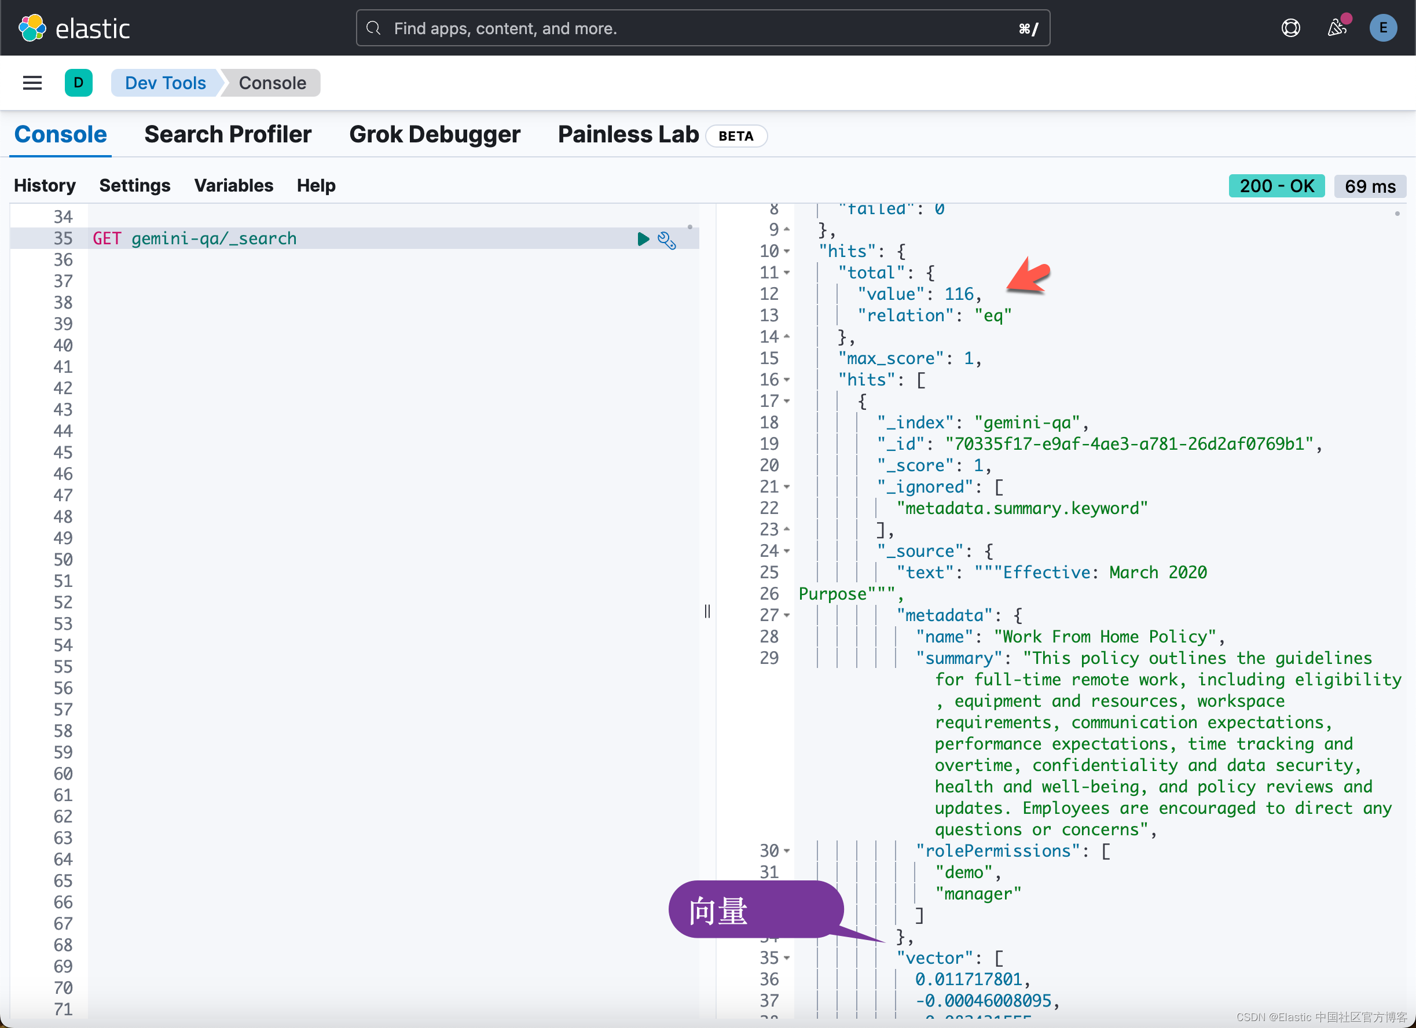Image resolution: width=1416 pixels, height=1028 pixels.
Task: Go to Dev Tools breadcrumb
Action: pos(166,82)
